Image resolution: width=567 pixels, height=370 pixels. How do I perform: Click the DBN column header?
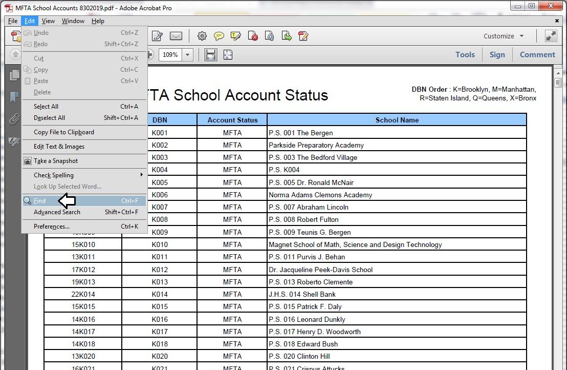(160, 120)
